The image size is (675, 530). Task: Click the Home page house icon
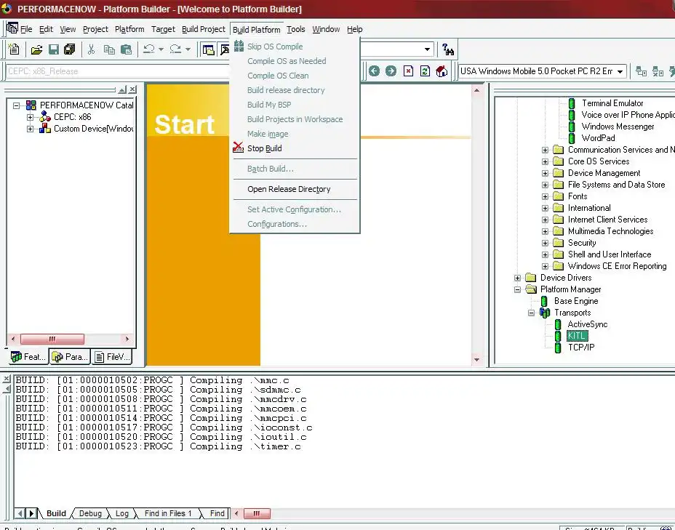[442, 71]
